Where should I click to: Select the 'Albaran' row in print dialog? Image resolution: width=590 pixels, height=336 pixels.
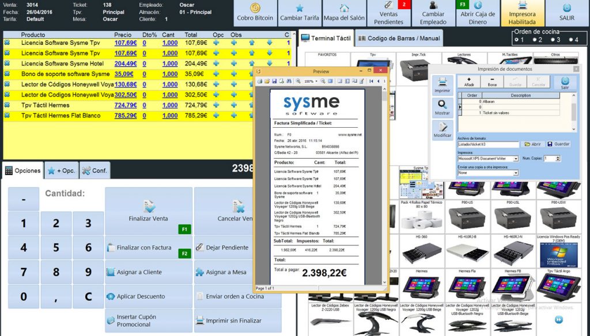[512, 101]
